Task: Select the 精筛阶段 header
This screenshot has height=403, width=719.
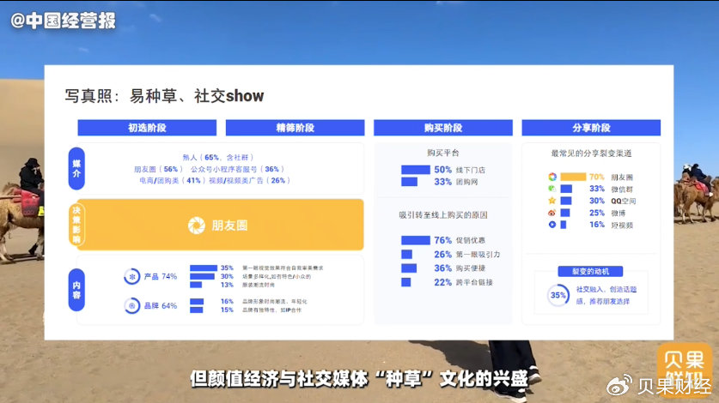Action: [x=295, y=128]
